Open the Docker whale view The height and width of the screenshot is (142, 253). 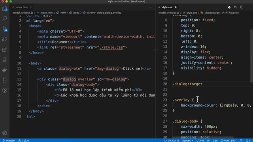(x=5, y=70)
